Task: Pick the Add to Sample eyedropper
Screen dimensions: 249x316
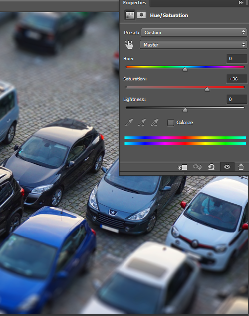Action: [142, 123]
